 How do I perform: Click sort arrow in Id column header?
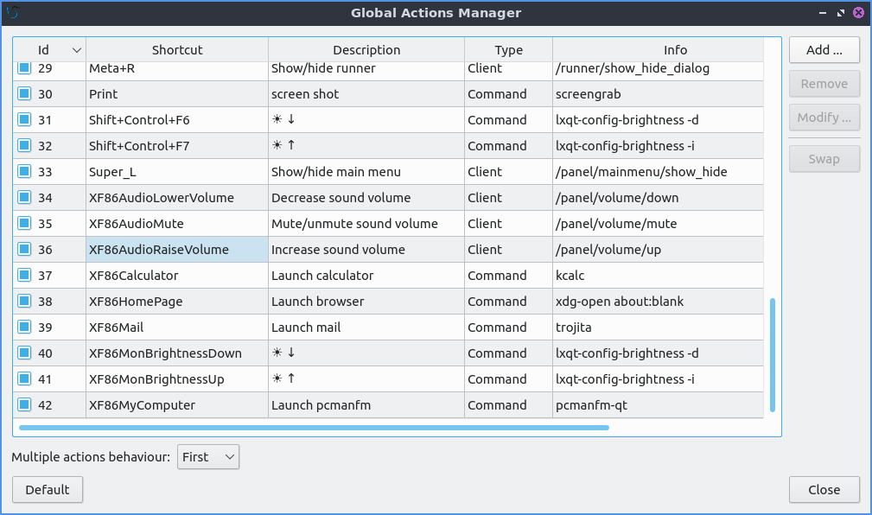[76, 50]
